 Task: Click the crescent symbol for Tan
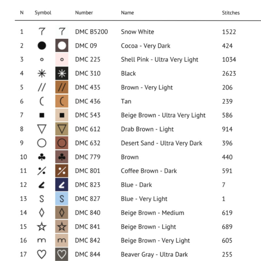click(x=42, y=101)
